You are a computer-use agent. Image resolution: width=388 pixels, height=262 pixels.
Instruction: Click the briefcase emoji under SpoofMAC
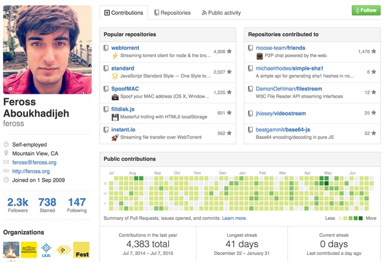pyautogui.click(x=115, y=96)
